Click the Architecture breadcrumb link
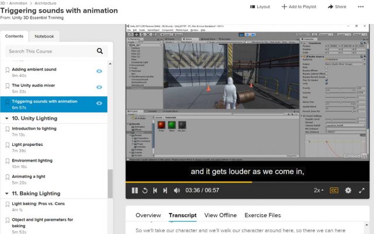 46,3
